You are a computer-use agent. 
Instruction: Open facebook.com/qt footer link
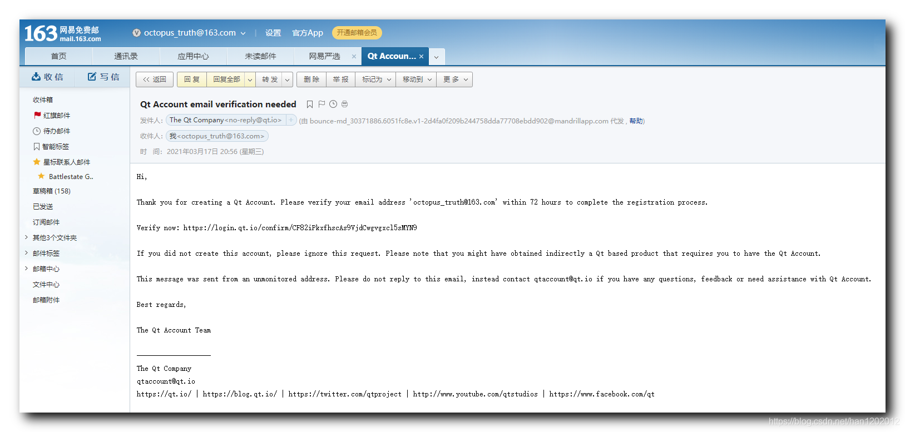click(602, 394)
